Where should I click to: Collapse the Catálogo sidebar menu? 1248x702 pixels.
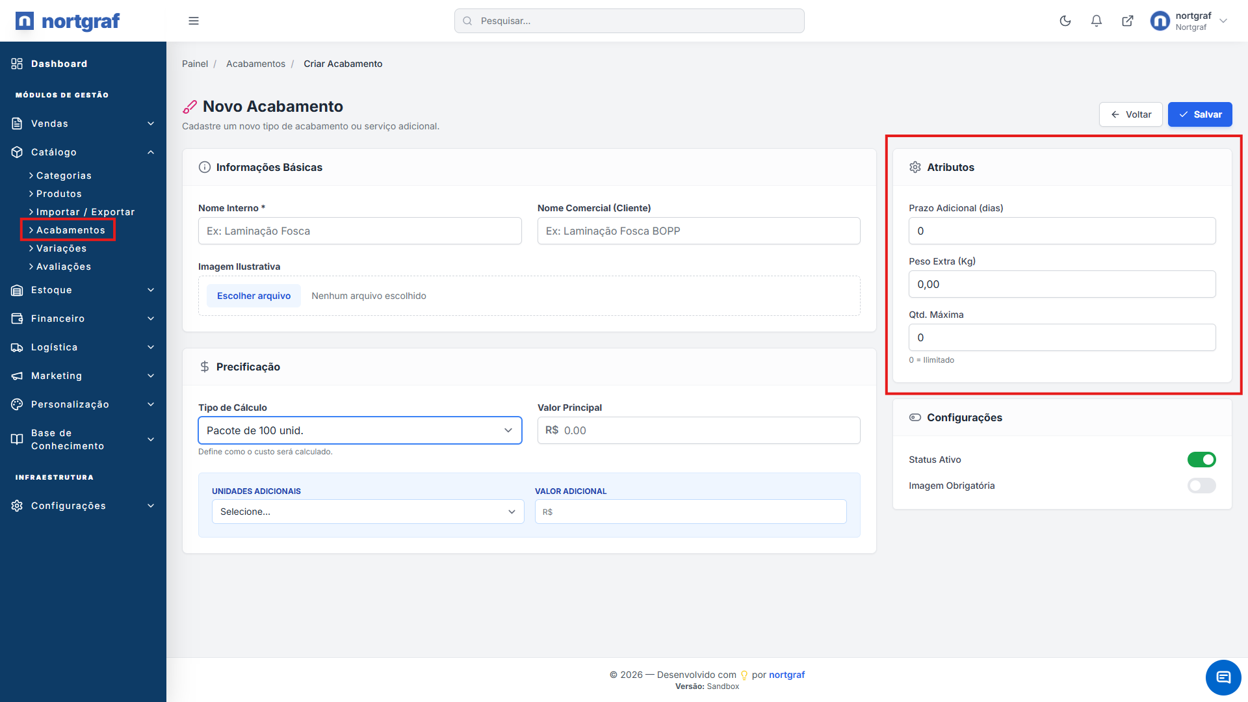tap(83, 152)
